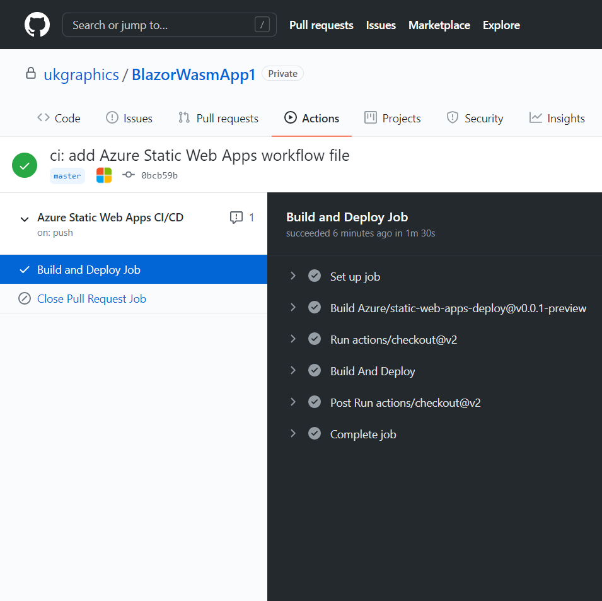Click the Build and Deploy Job log heading

point(347,218)
